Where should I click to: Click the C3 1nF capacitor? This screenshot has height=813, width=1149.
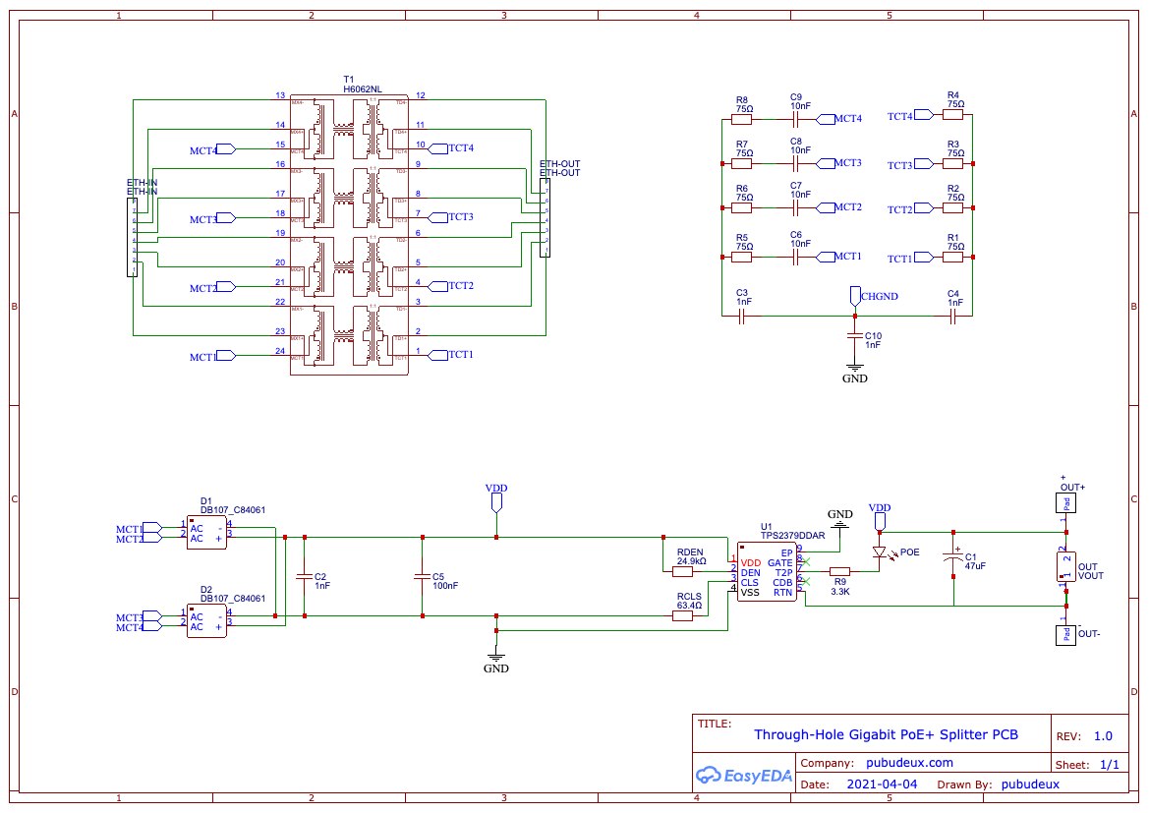click(741, 316)
